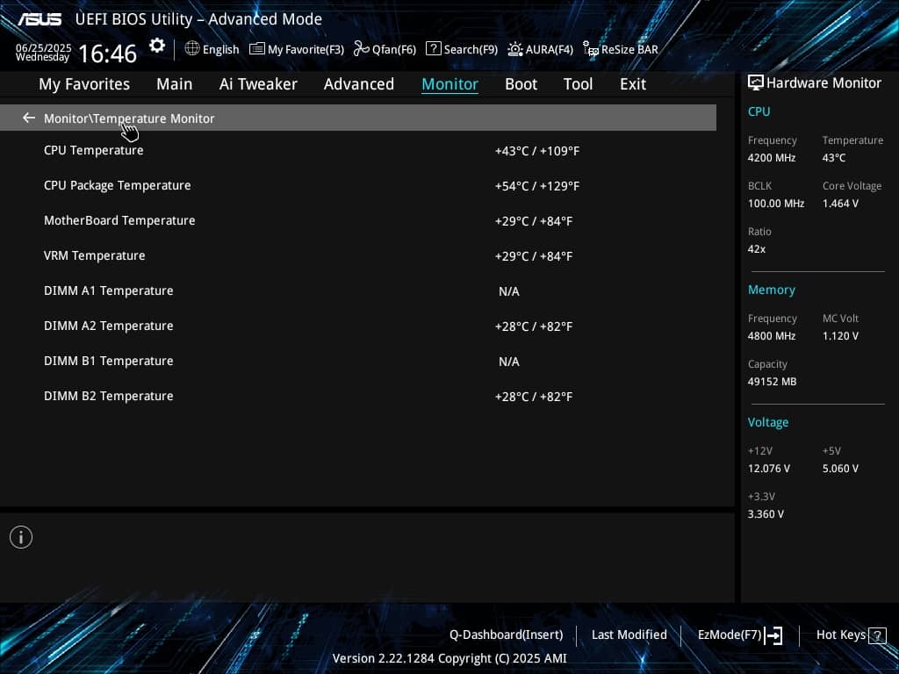Open Search(F9) label

[471, 49]
